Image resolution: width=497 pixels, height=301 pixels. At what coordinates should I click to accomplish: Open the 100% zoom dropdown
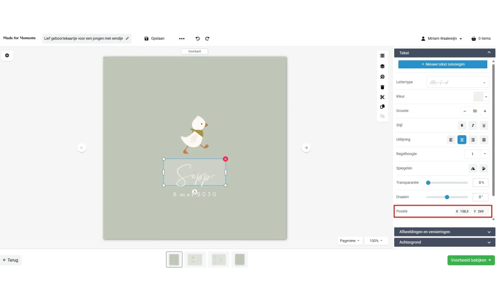click(x=376, y=240)
